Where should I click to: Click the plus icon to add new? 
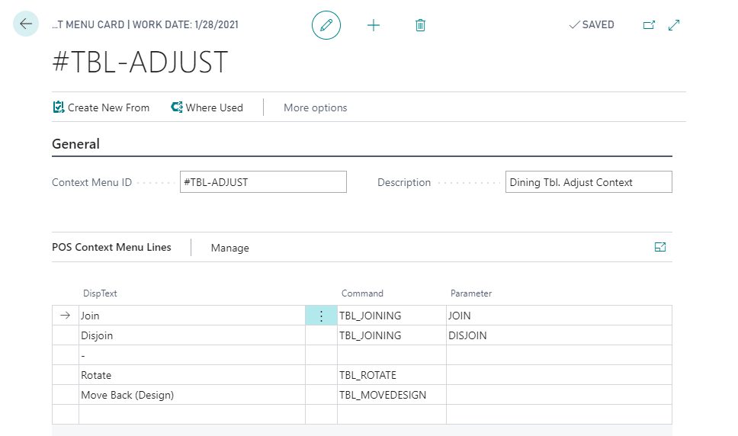point(374,25)
